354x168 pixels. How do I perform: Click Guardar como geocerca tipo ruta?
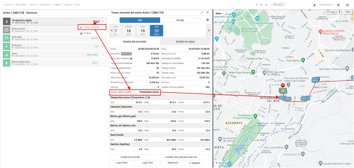181,157
